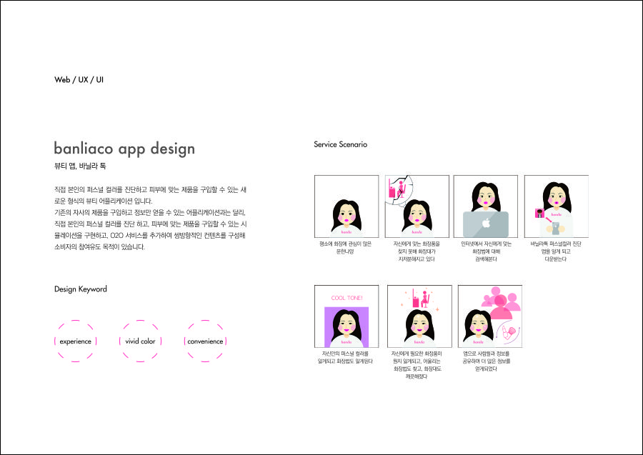Screen dimensions: 643x455
Task: Click the "Design Keyword" heading
Action: pyautogui.click(x=80, y=289)
